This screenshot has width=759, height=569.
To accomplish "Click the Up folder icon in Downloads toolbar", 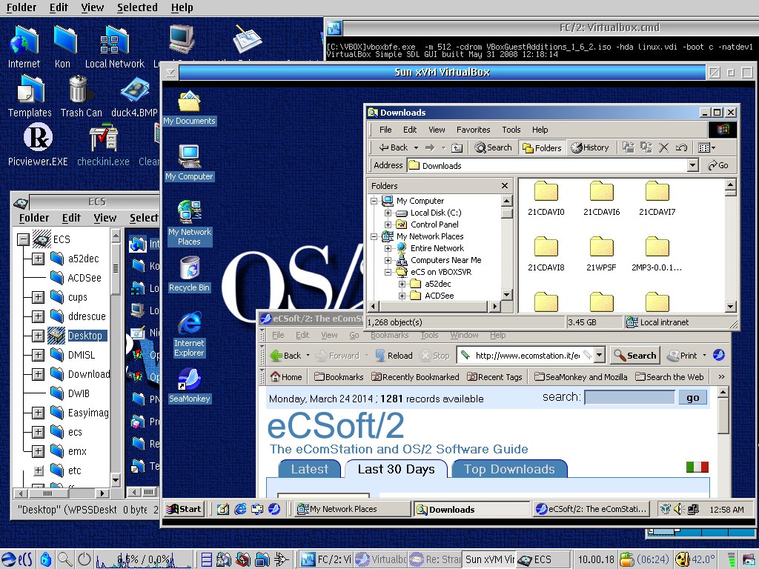I will [457, 147].
